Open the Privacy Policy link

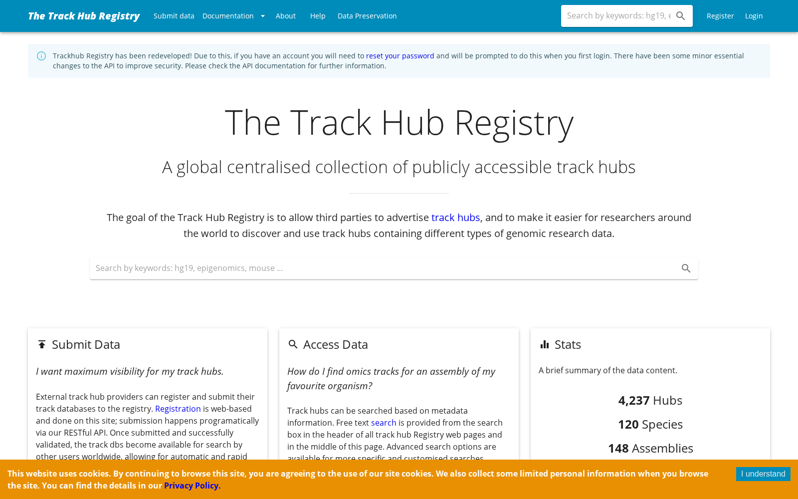tap(192, 486)
